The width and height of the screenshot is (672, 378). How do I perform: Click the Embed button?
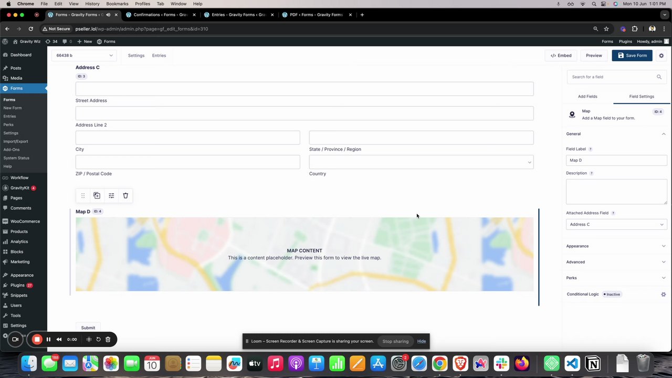pos(561,55)
